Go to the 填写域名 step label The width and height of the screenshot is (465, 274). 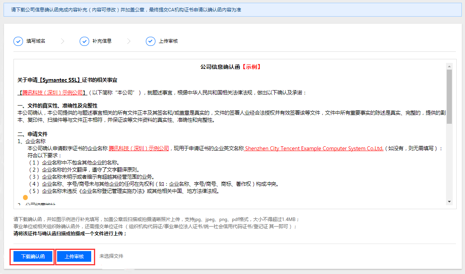tap(36, 41)
